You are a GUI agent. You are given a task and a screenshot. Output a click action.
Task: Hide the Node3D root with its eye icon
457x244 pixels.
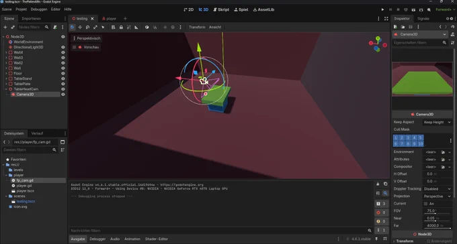tap(63, 37)
